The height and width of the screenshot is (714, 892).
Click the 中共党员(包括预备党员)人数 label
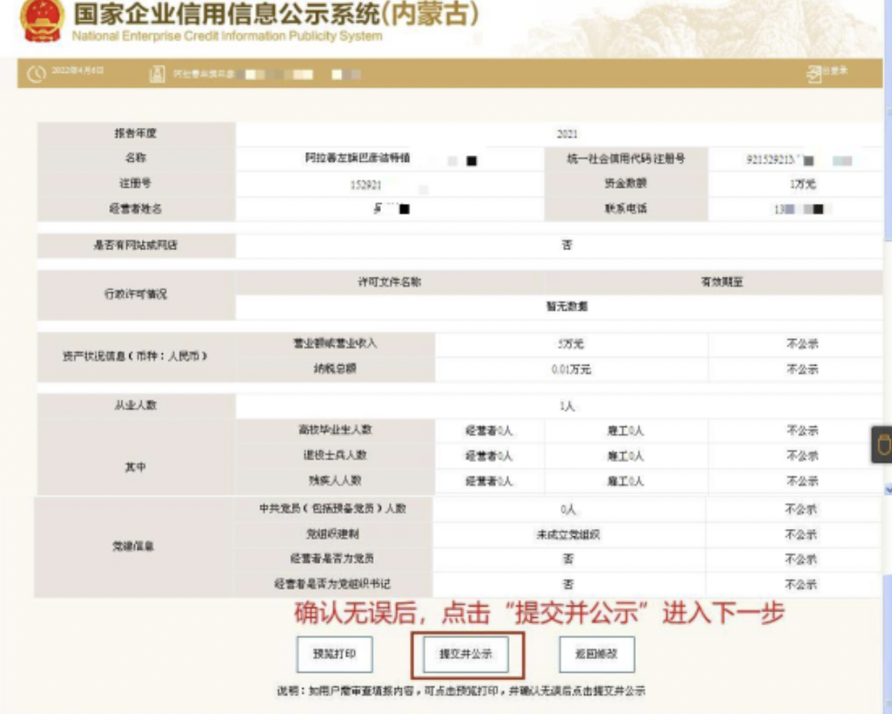pos(333,509)
